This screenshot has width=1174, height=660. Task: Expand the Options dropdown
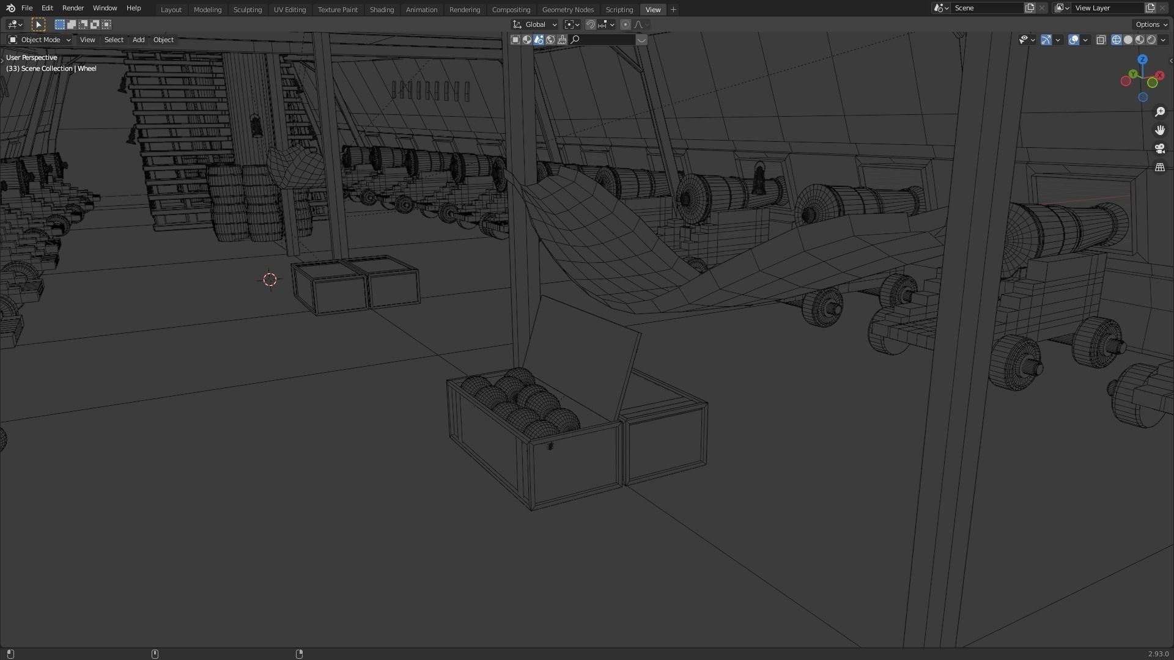(x=1151, y=24)
